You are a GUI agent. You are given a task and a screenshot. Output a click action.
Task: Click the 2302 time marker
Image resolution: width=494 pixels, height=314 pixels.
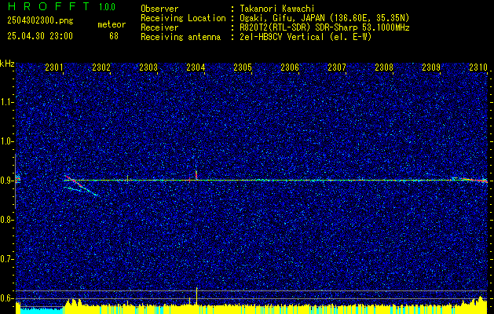point(101,67)
